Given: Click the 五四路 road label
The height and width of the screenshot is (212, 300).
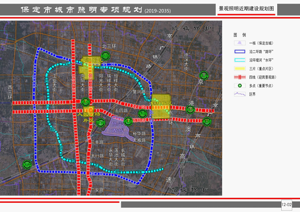Looking at the screenshot, I should (121, 110).
